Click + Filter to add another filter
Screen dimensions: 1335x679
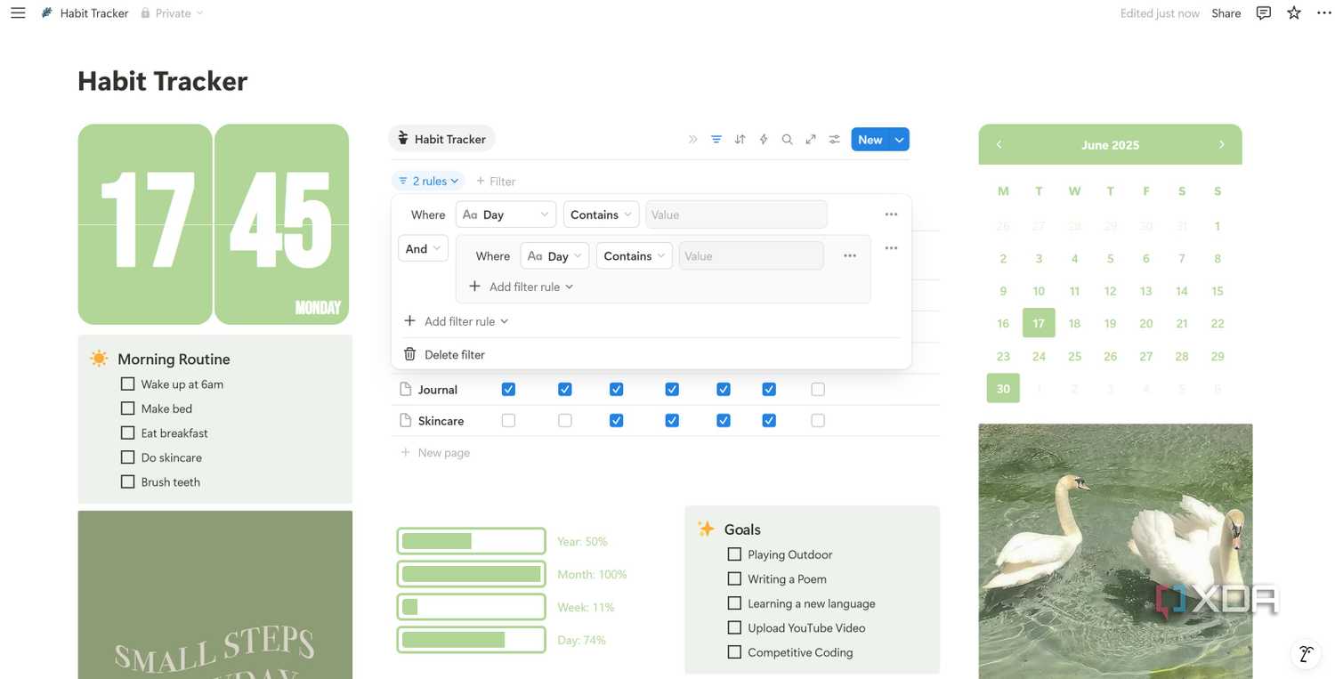coord(496,181)
